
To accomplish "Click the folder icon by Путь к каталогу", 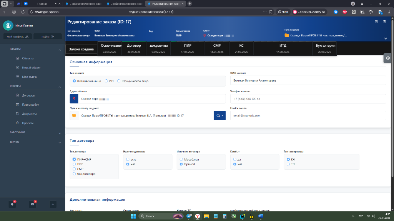I will (74, 116).
